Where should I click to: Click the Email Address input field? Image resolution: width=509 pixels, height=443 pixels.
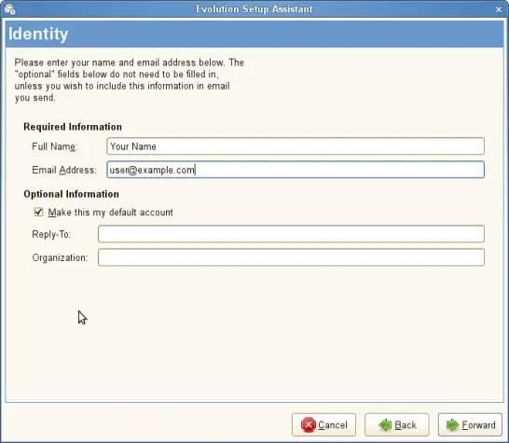tap(296, 170)
